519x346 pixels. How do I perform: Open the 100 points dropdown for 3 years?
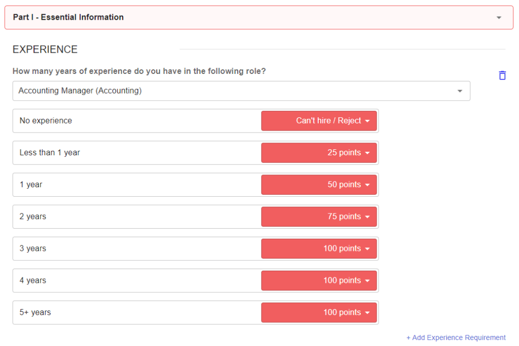(x=319, y=248)
